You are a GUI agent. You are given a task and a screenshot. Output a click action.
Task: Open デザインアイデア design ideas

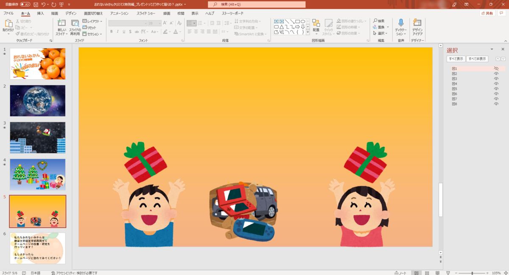pyautogui.click(x=417, y=27)
